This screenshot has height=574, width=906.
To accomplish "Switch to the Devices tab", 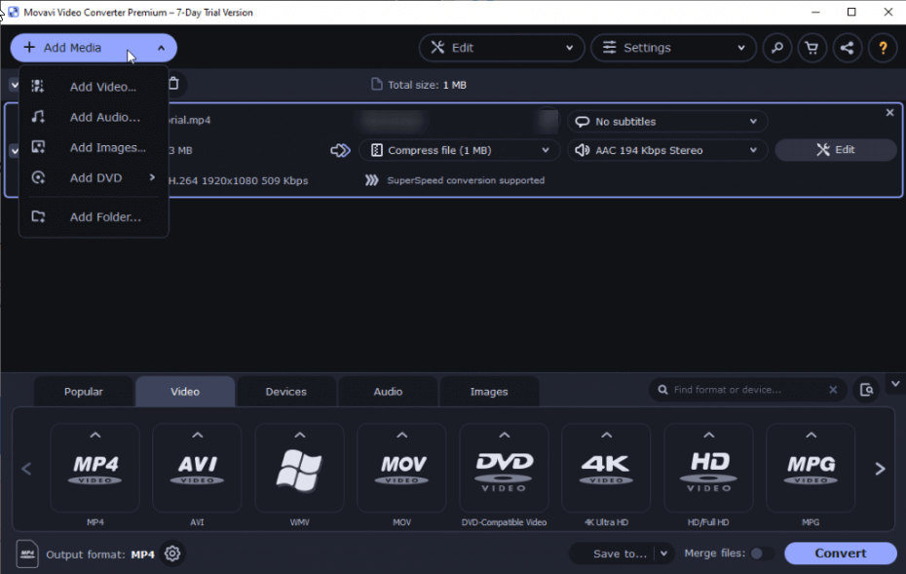I will coord(286,392).
